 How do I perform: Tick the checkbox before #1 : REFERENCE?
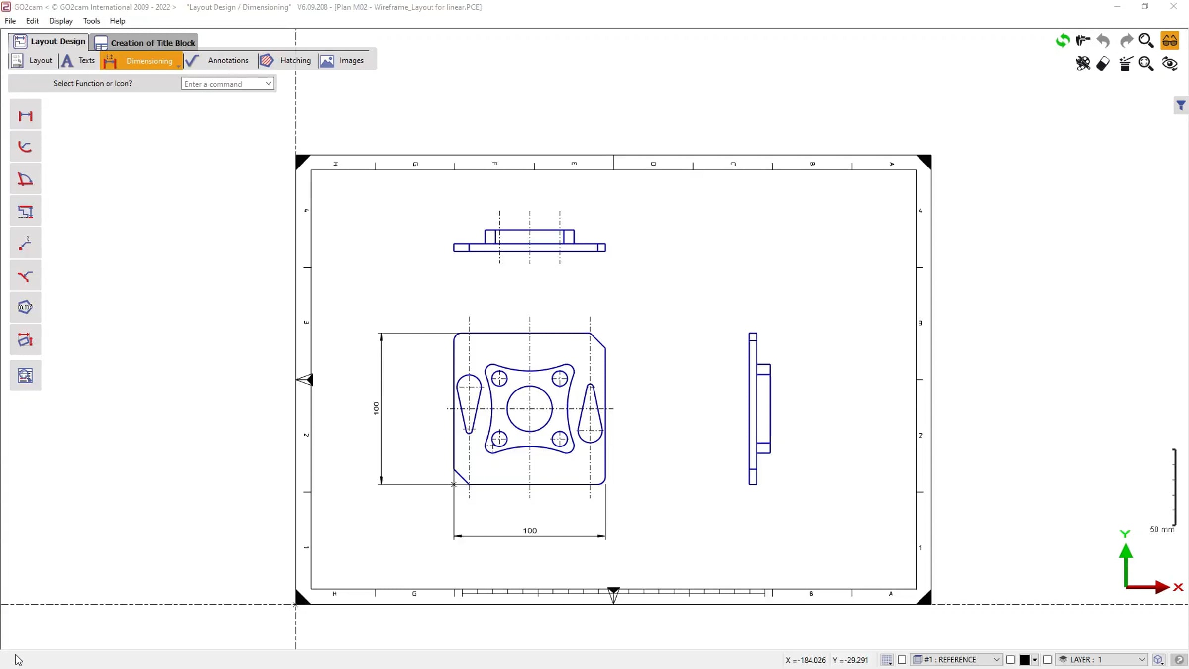[x=902, y=660]
